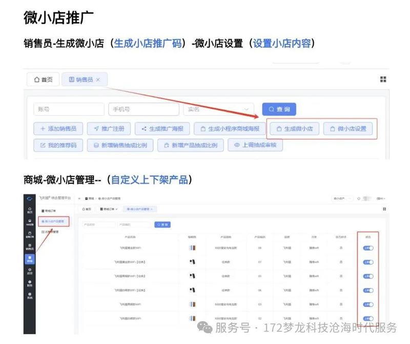Viewport: 410px width, 344px height.
Task: Go to 首页 via the dark sidebar icon
Action: pos(29,210)
